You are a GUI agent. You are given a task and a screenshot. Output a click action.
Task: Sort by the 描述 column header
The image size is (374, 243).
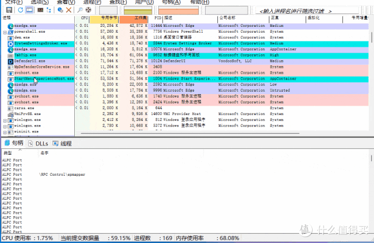[190, 18]
